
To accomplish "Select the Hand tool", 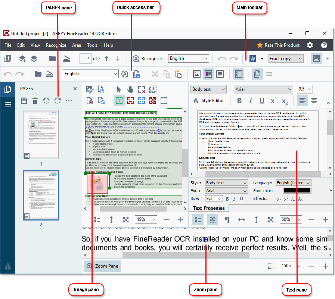I will click(x=130, y=89).
